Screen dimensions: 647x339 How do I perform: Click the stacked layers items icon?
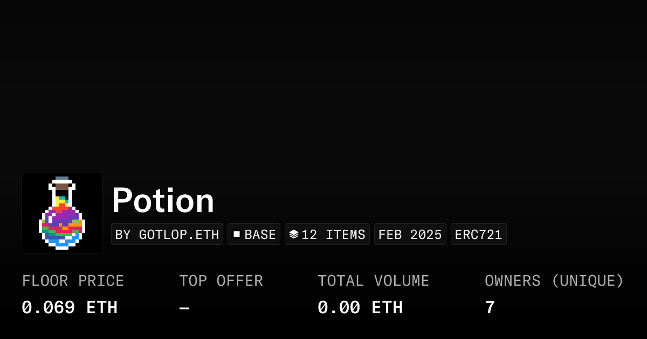pyautogui.click(x=294, y=234)
